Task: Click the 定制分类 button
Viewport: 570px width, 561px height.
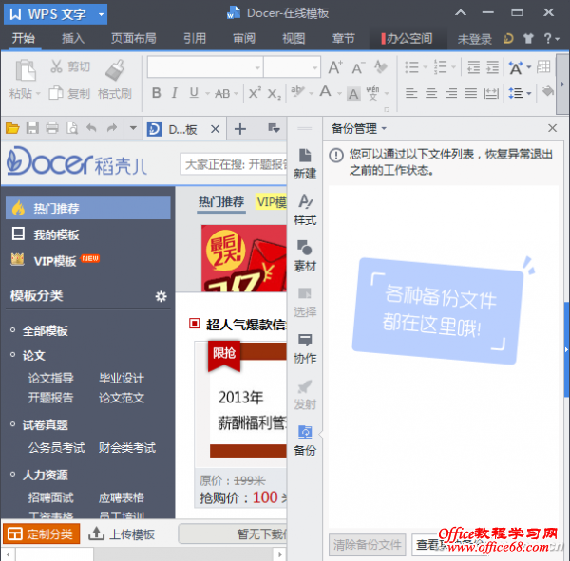Action: tap(40, 533)
